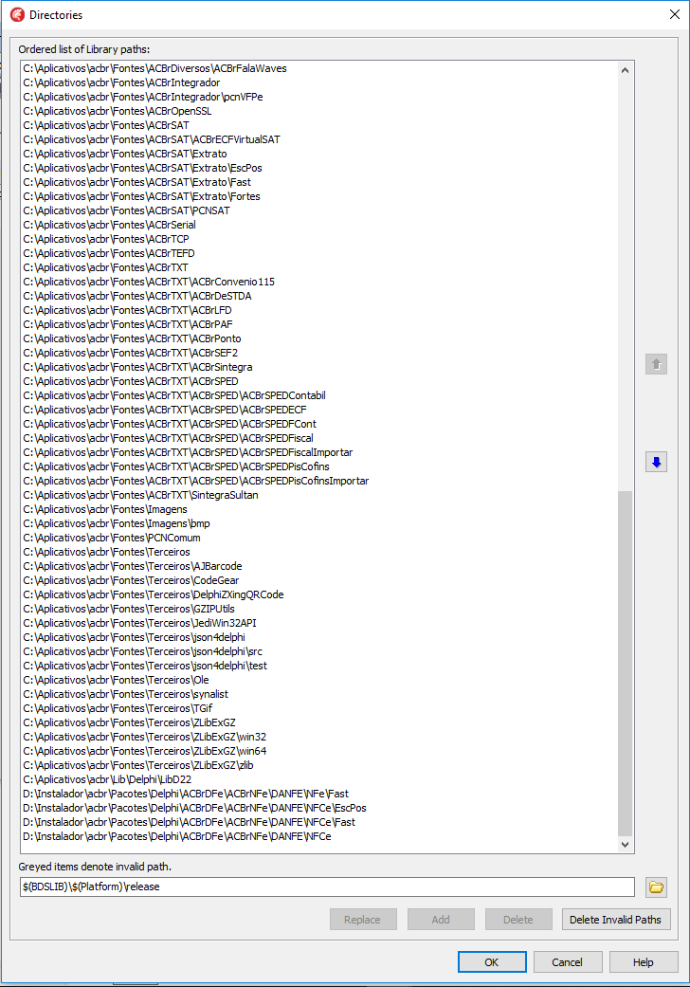Select path Terceiros\JediWin32API
The height and width of the screenshot is (987, 690).
pyautogui.click(x=139, y=623)
